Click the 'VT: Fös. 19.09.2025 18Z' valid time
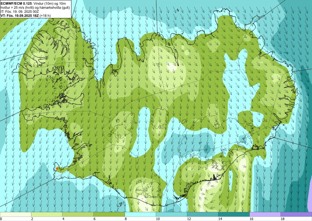312x221 pixels. click(20, 16)
